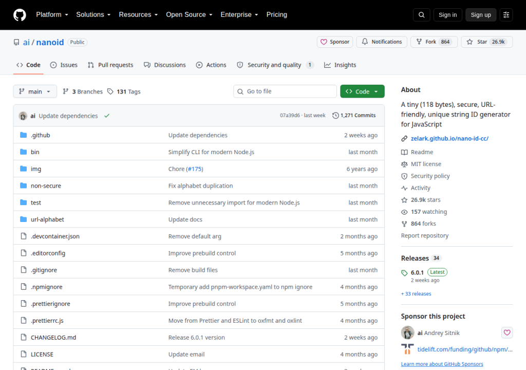Open the Security and quality tab

[x=275, y=65]
